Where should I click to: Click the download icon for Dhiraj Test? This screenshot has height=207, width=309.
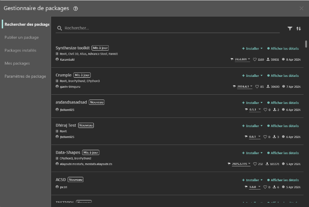pyautogui.click(x=275, y=137)
